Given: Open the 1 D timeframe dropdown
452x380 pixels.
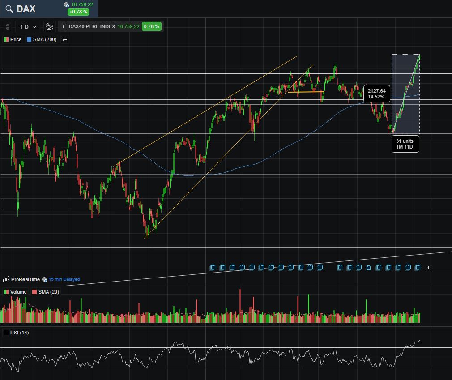Looking at the screenshot, I should click(x=28, y=27).
